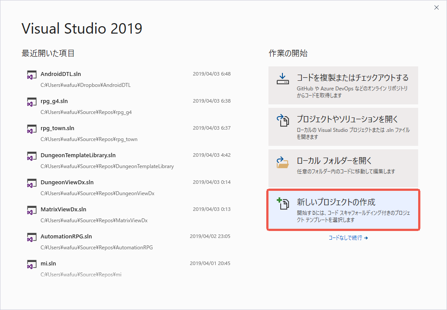
Task: Click the solution icon beside DungeonViewDx.sln
Action: coord(31,183)
